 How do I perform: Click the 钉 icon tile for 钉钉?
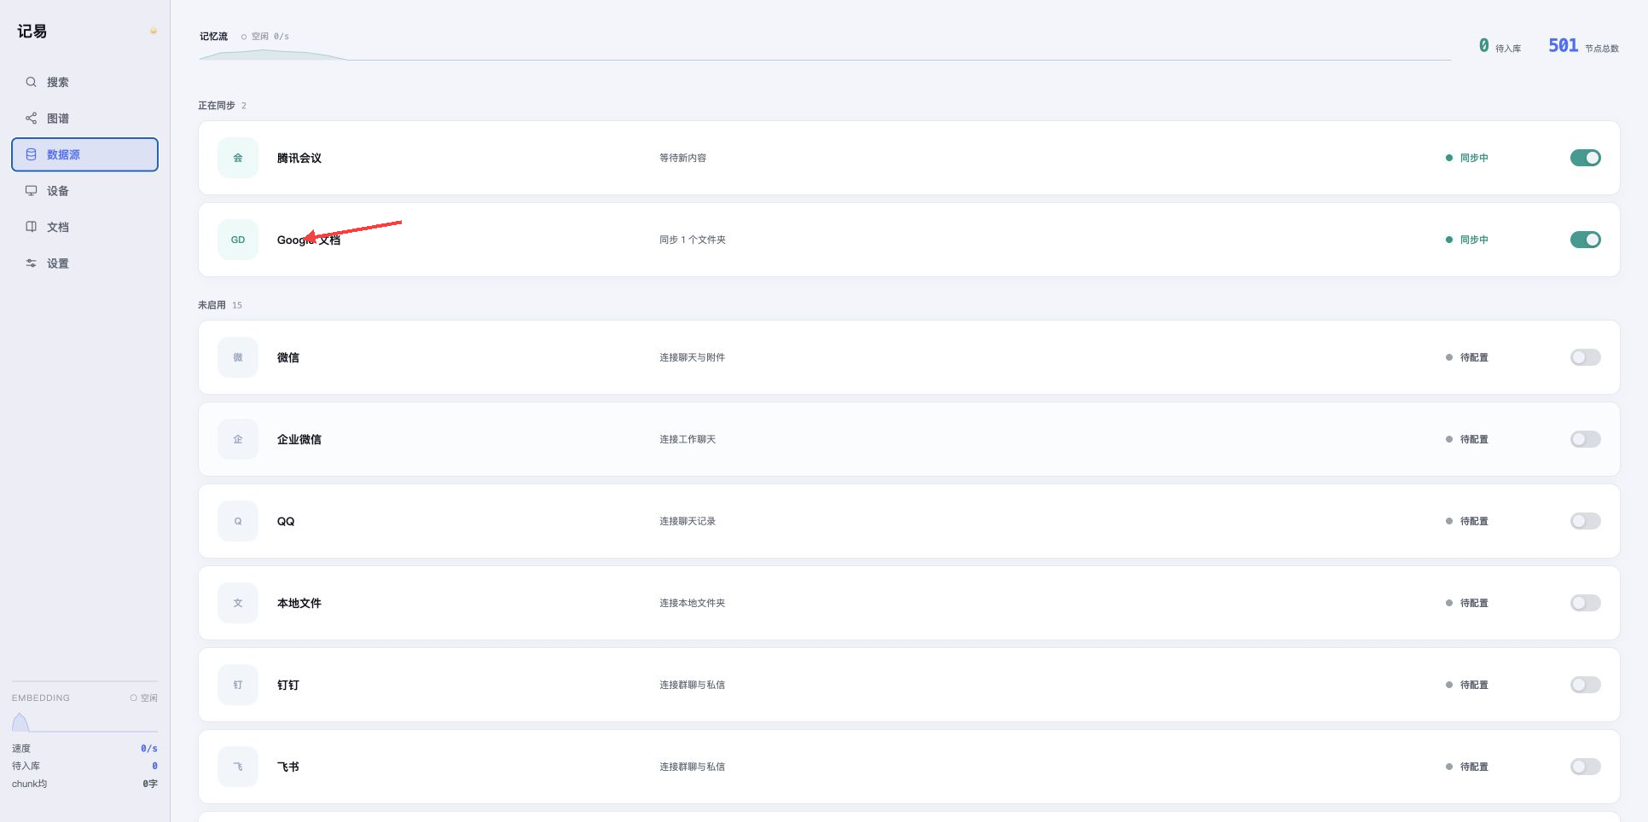[238, 685]
